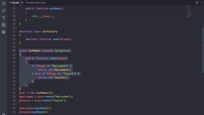This screenshot has height=115, width=204.
Task: Click '$car' variable on line 38
Action: click(x=22, y=93)
